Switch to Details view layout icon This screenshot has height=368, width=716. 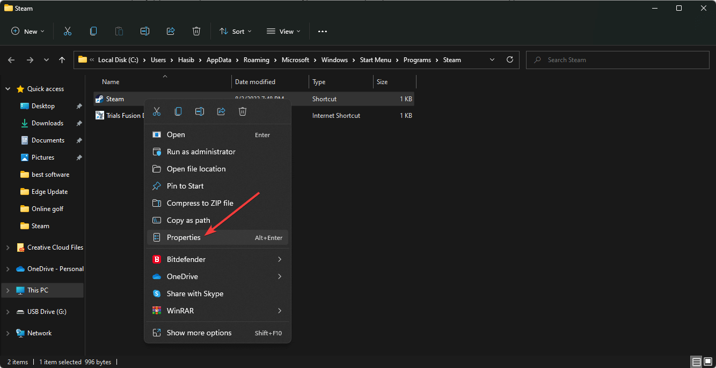tap(696, 362)
